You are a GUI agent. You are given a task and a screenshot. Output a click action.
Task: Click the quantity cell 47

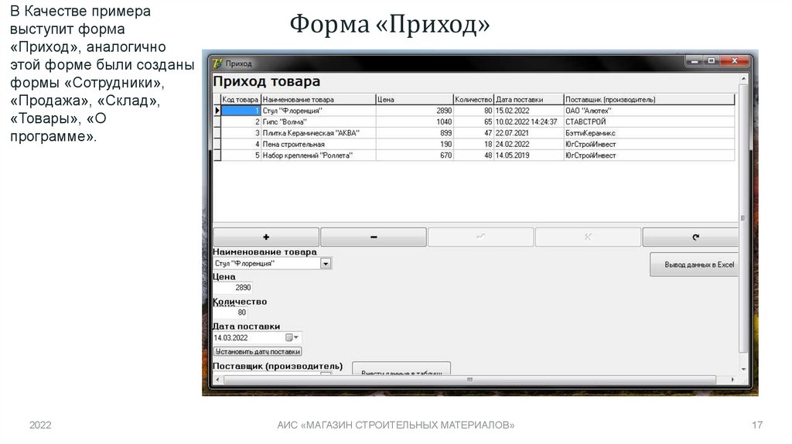(473, 133)
